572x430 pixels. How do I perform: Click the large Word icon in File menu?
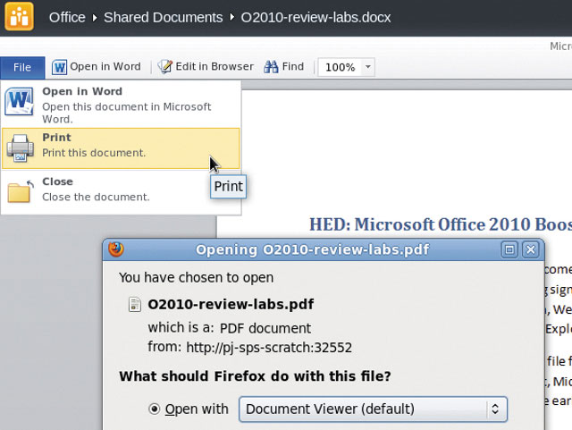click(x=19, y=101)
